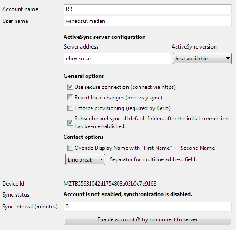
Task: Click the User name input field
Action: (148, 21)
